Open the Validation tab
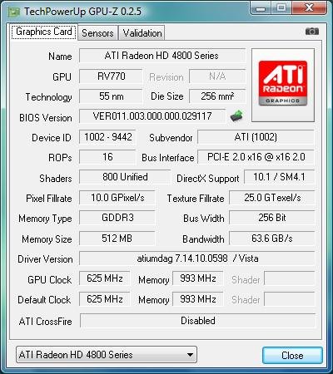This screenshot has height=374, width=333. point(142,33)
